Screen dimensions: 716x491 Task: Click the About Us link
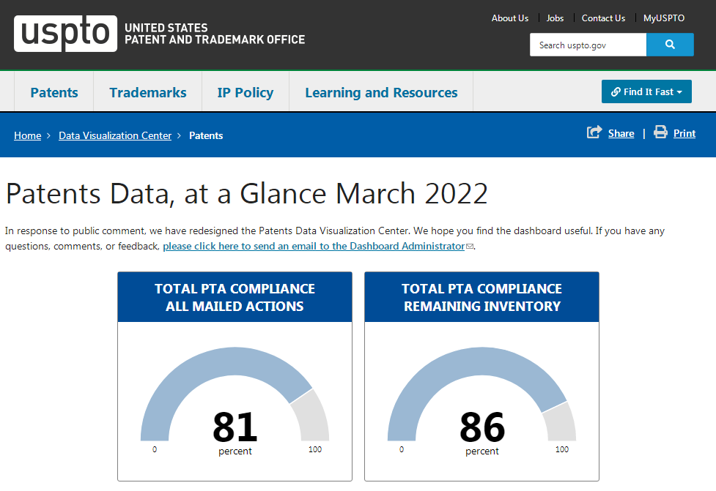[x=509, y=18]
